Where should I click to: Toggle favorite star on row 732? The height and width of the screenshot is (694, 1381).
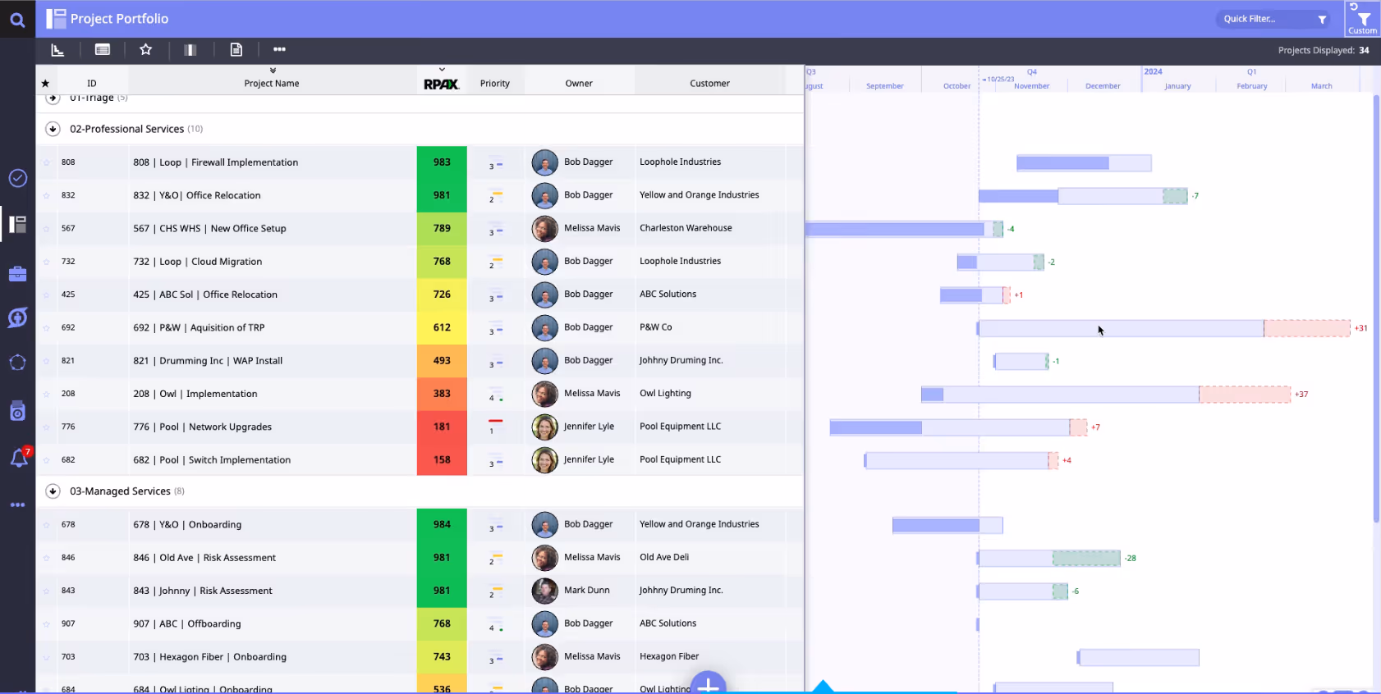(x=46, y=262)
